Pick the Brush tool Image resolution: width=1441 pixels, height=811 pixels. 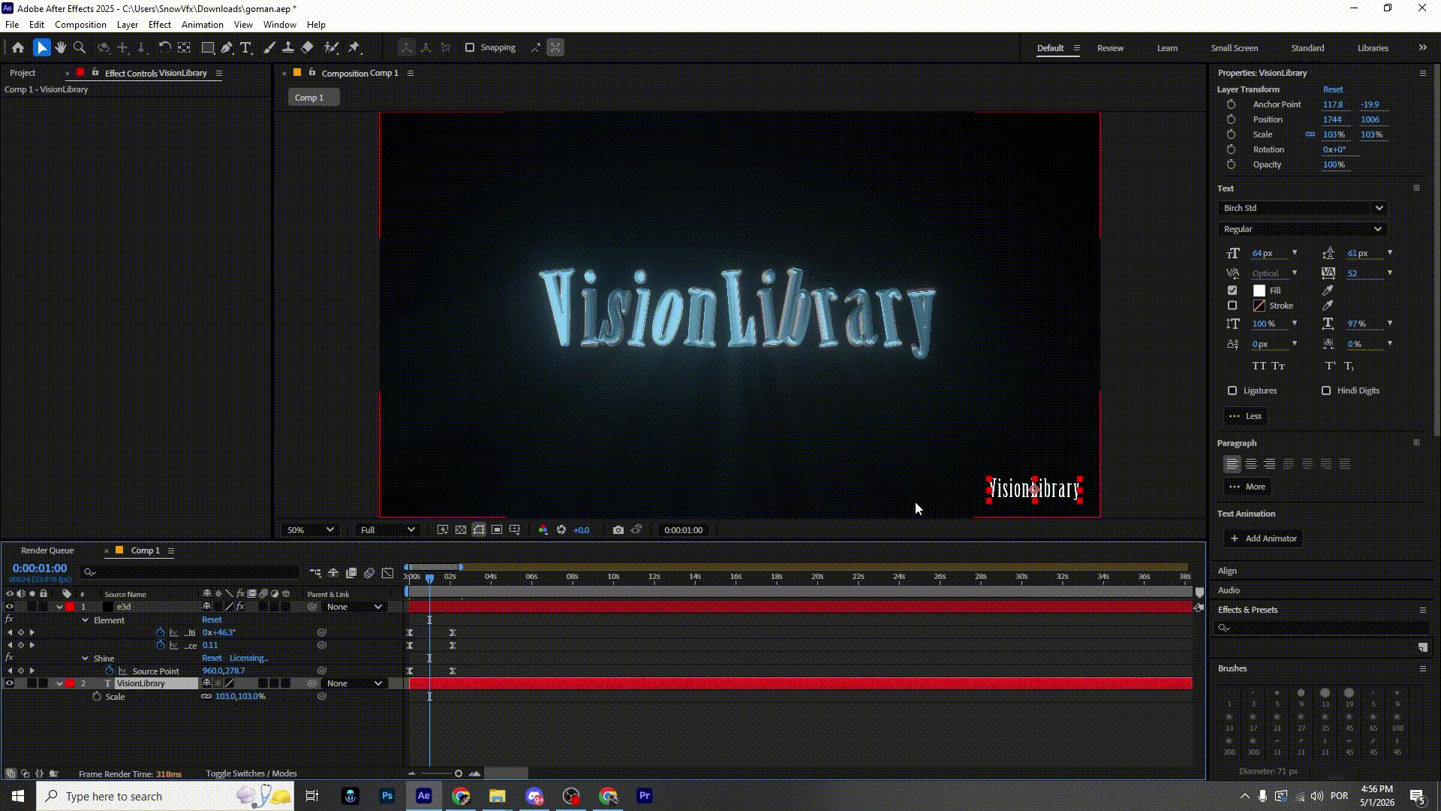point(269,47)
